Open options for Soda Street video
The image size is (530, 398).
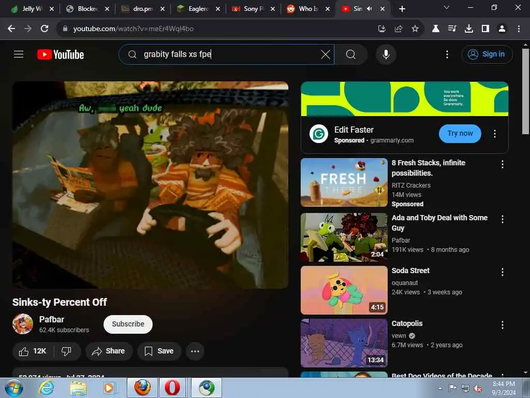pos(502,272)
